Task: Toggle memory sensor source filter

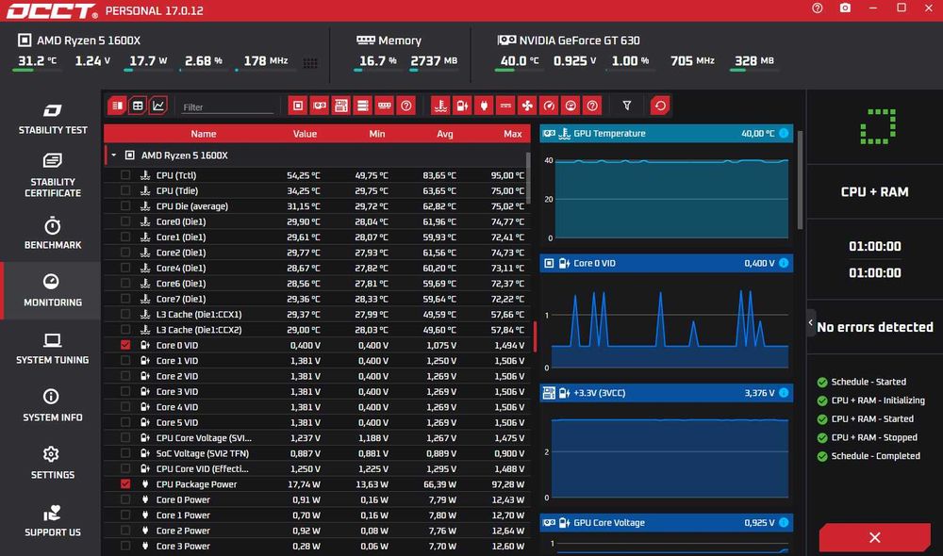Action: click(x=385, y=106)
